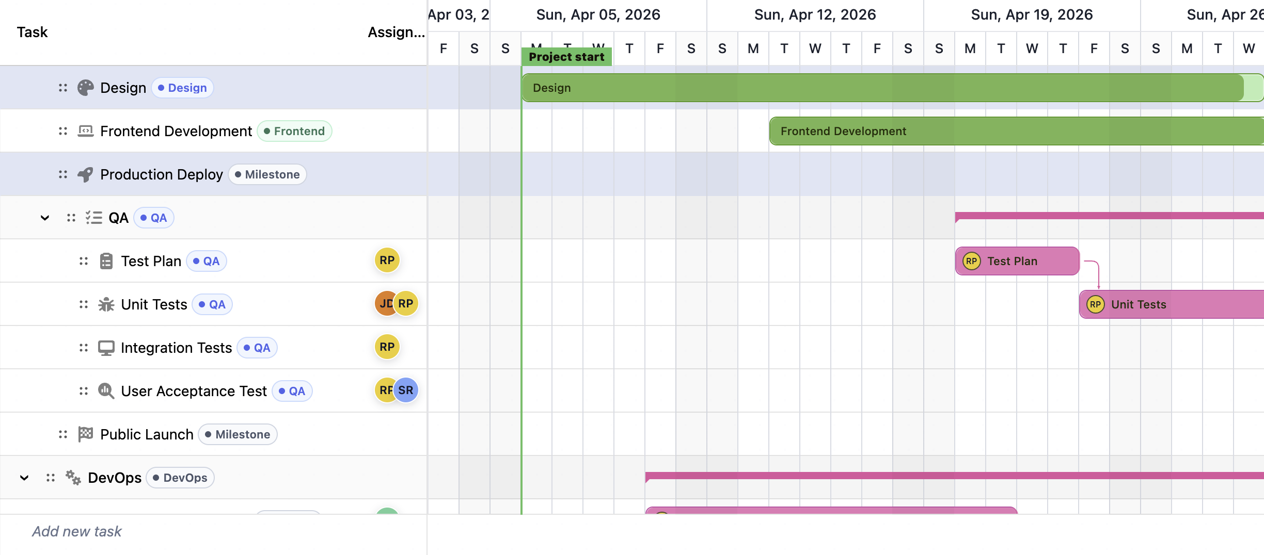Screen dimensions: 1264x555
Task: Select the green Design Gantt bar
Action: 893,88
